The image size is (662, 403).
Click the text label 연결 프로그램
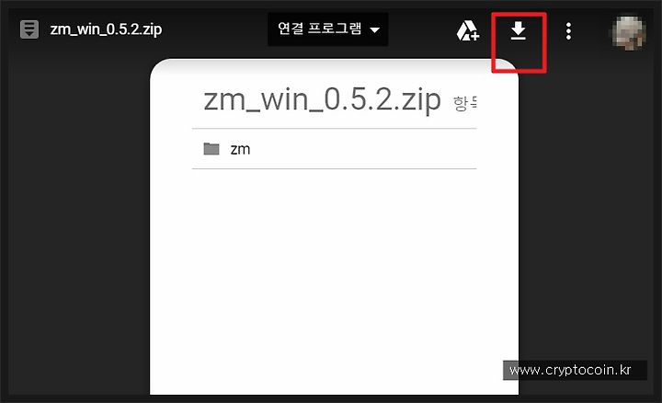pos(320,29)
